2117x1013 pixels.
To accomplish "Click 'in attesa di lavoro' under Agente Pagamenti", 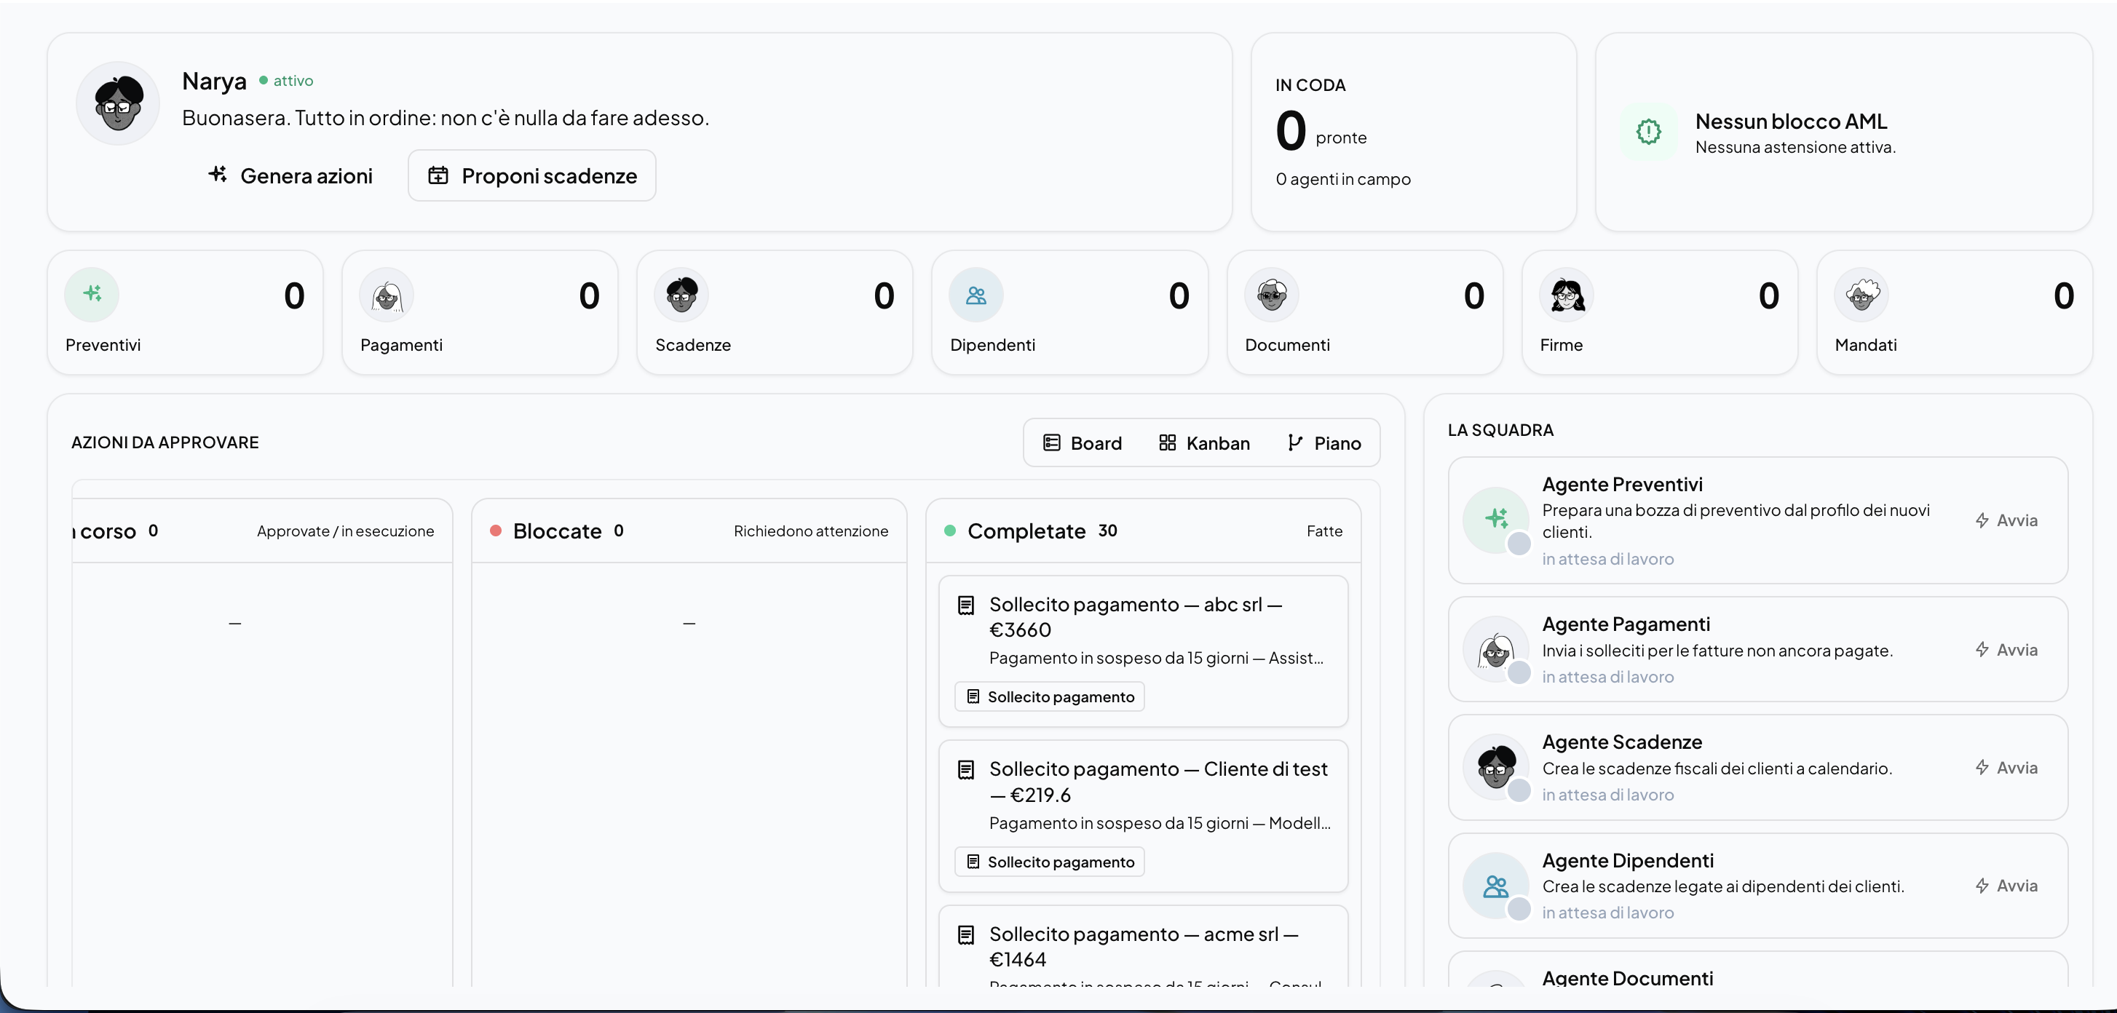I will click(x=1607, y=677).
